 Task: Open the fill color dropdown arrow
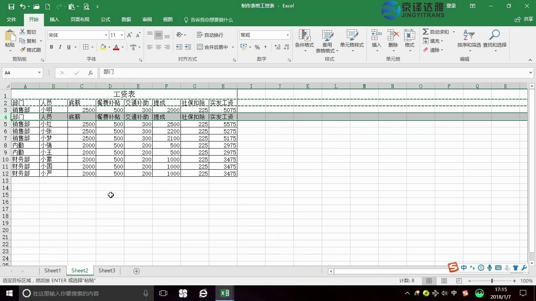coord(109,47)
